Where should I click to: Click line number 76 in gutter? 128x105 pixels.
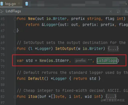(3, 61)
